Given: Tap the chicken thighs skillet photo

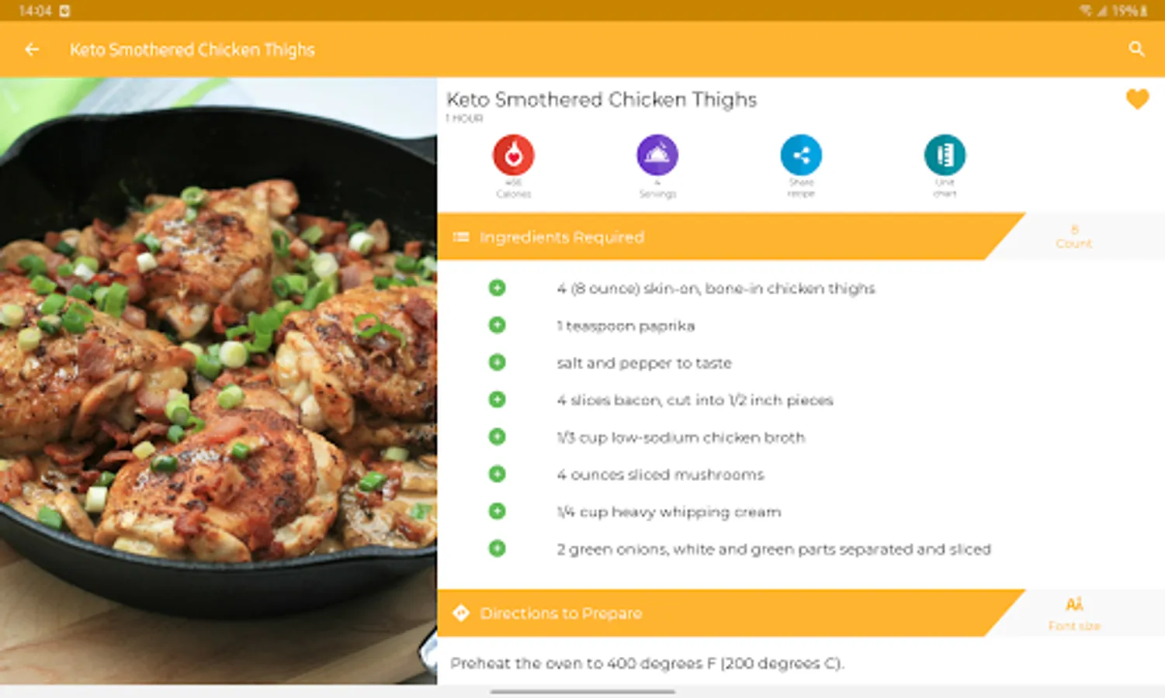Looking at the screenshot, I should tap(218, 380).
